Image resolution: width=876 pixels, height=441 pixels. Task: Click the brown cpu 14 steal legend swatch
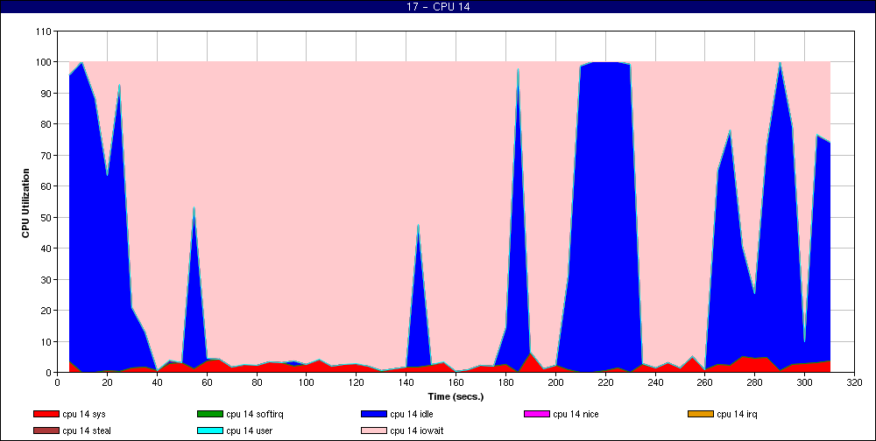click(x=46, y=430)
